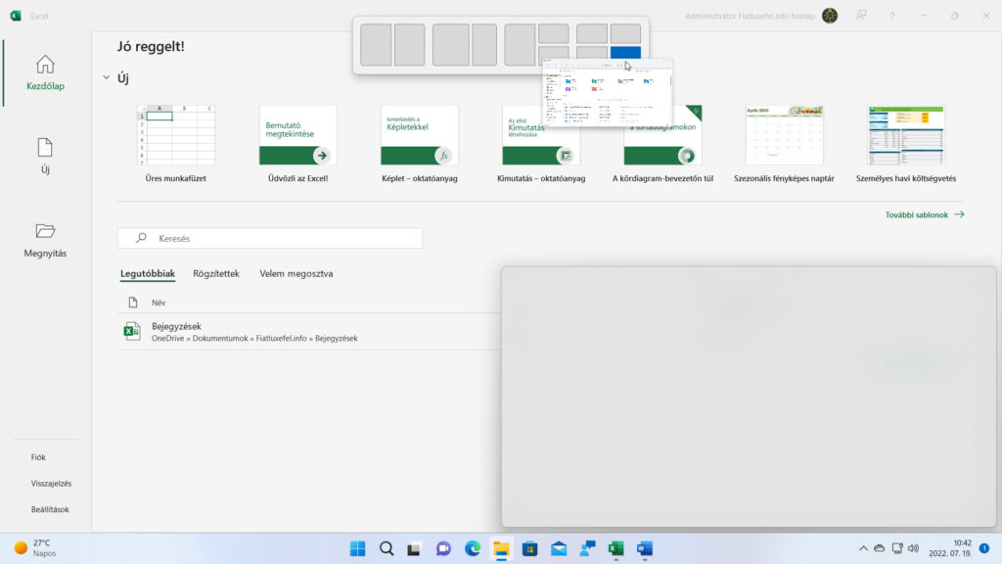The height and width of the screenshot is (564, 1002).
Task: Open Microsoft Store from the taskbar
Action: coord(529,548)
